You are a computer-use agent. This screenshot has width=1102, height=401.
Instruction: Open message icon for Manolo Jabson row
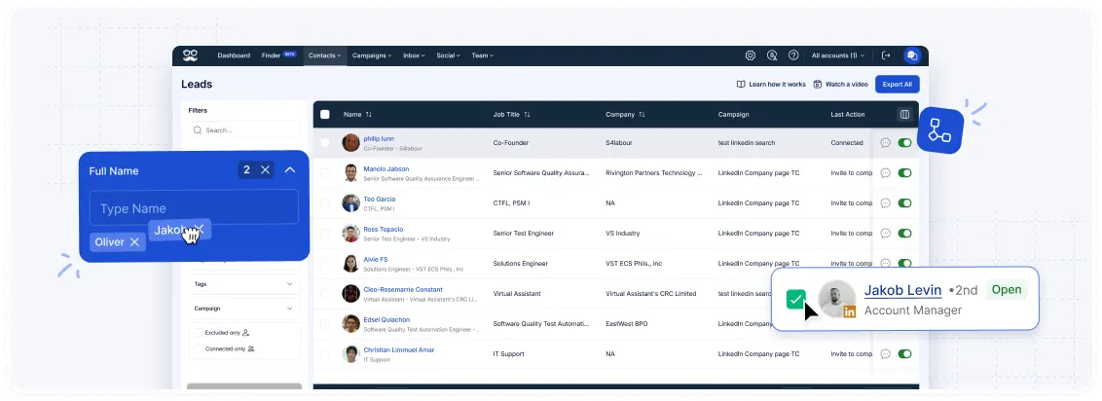pyautogui.click(x=885, y=172)
